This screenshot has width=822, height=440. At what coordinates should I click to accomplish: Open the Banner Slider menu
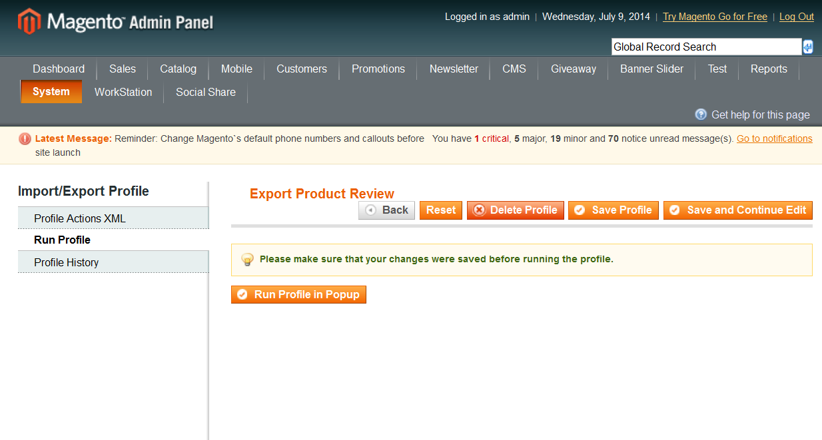click(651, 69)
